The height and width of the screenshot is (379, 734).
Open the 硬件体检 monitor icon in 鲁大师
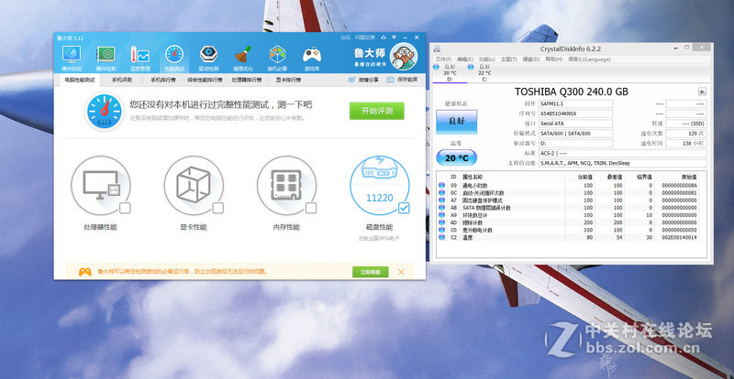coord(72,55)
